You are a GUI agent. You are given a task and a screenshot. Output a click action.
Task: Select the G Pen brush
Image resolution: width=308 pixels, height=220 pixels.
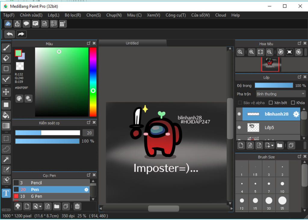51,196
